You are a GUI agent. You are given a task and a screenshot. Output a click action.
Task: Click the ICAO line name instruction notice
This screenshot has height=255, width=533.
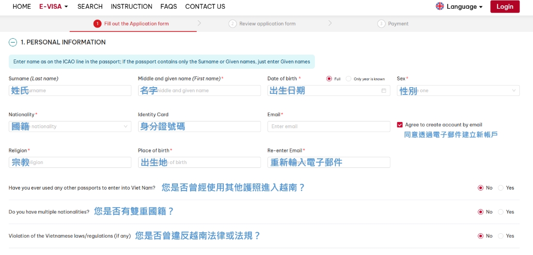161,62
